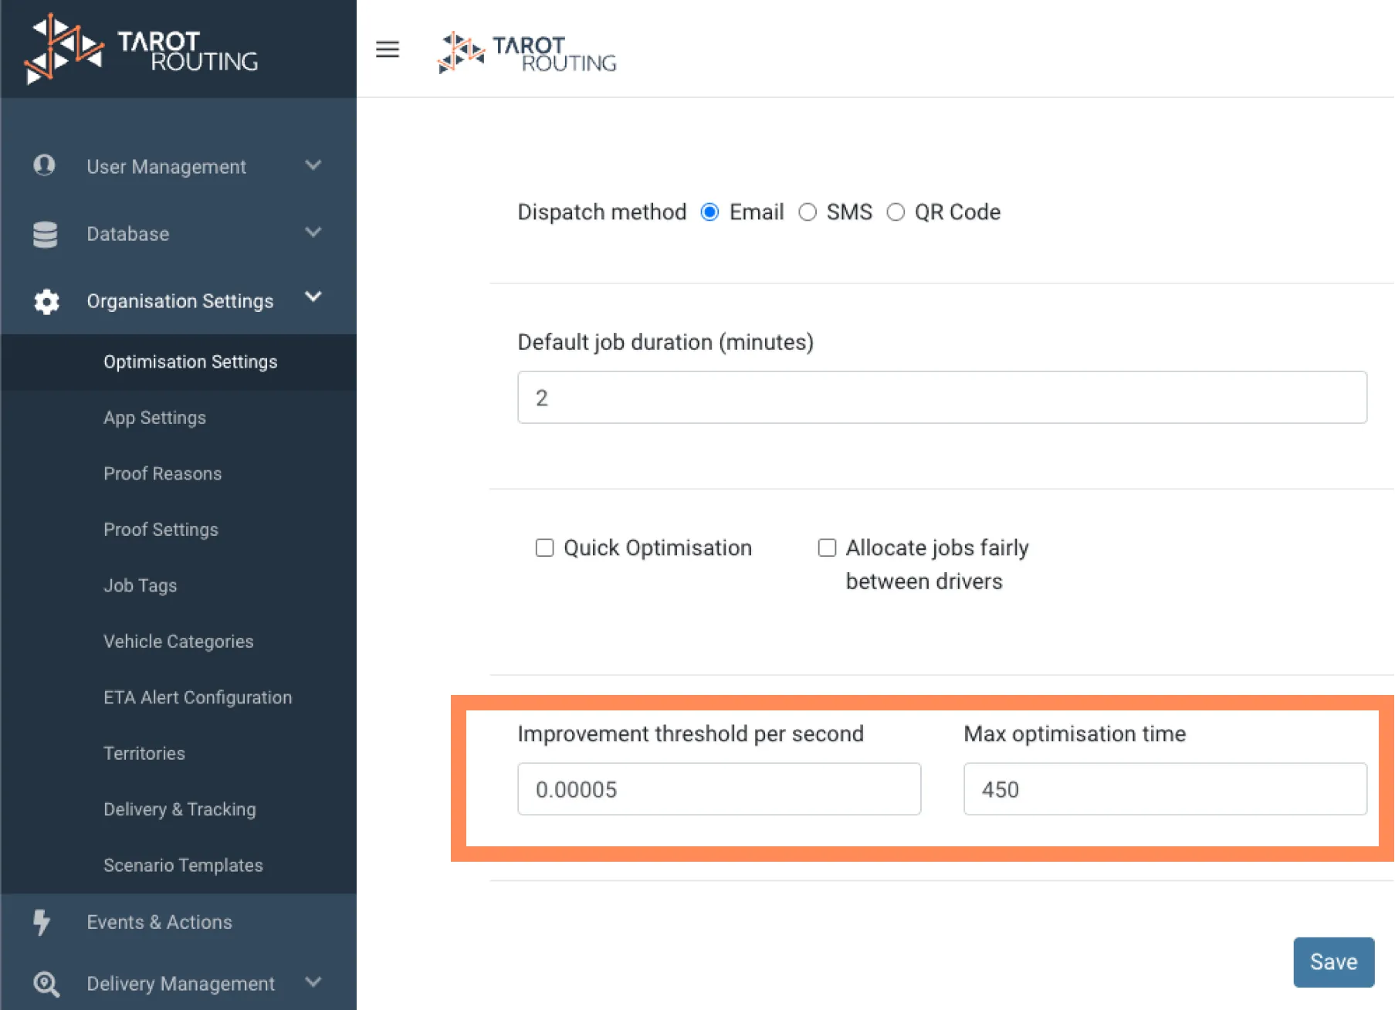Select SMS dispatch method
Image resolution: width=1395 pixels, height=1010 pixels.
tap(808, 212)
